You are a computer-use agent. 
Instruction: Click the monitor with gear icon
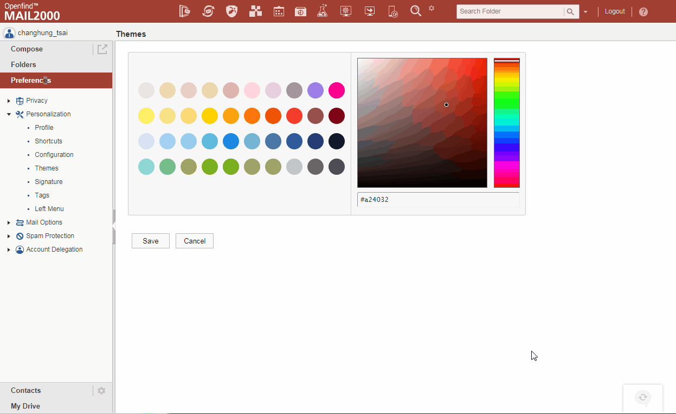pos(346,11)
